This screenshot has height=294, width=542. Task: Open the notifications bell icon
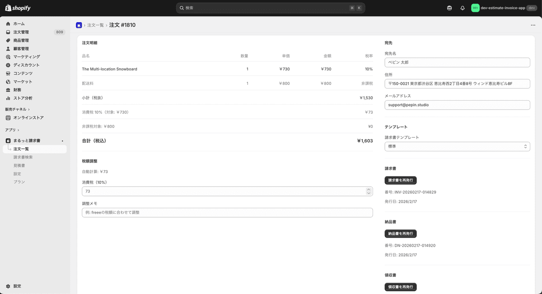[x=463, y=8]
